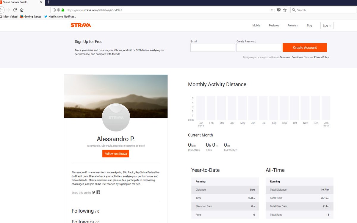Focus the Email input field
357x223 pixels.
coord(213,48)
